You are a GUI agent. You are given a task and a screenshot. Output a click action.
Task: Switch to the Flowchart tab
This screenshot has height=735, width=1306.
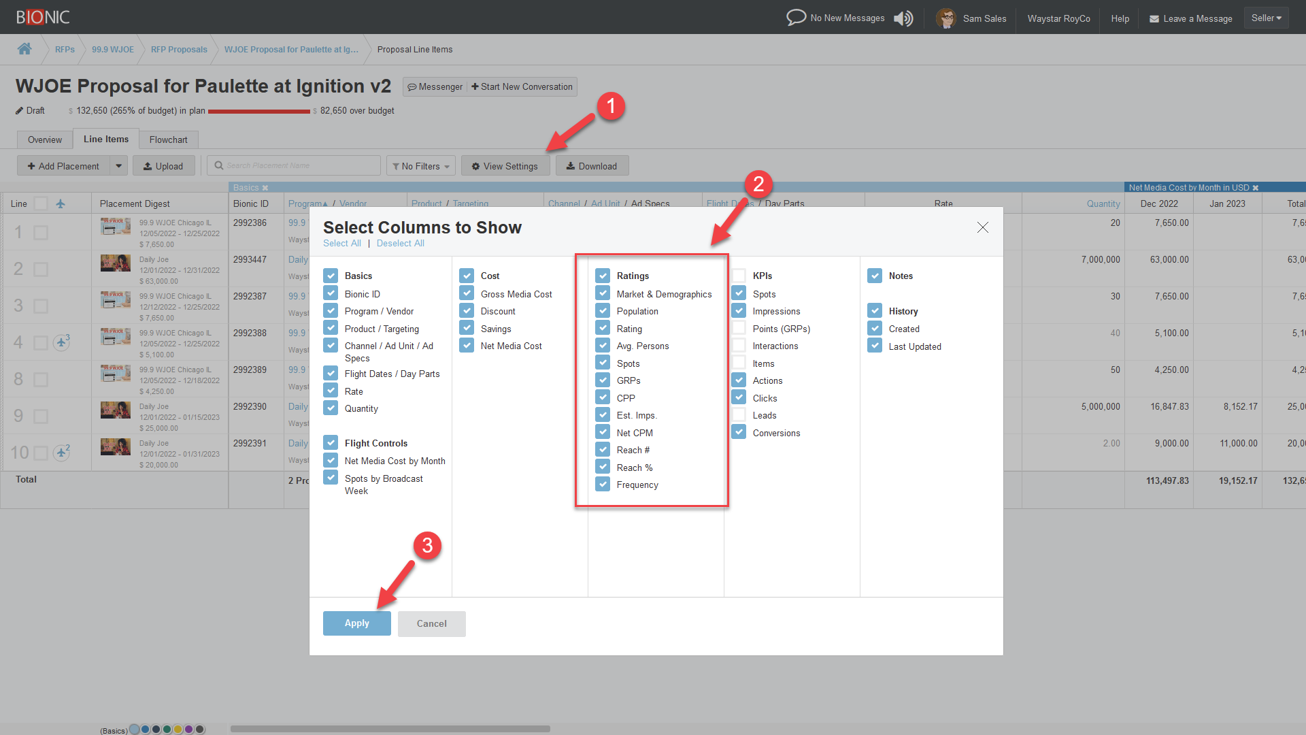168,140
